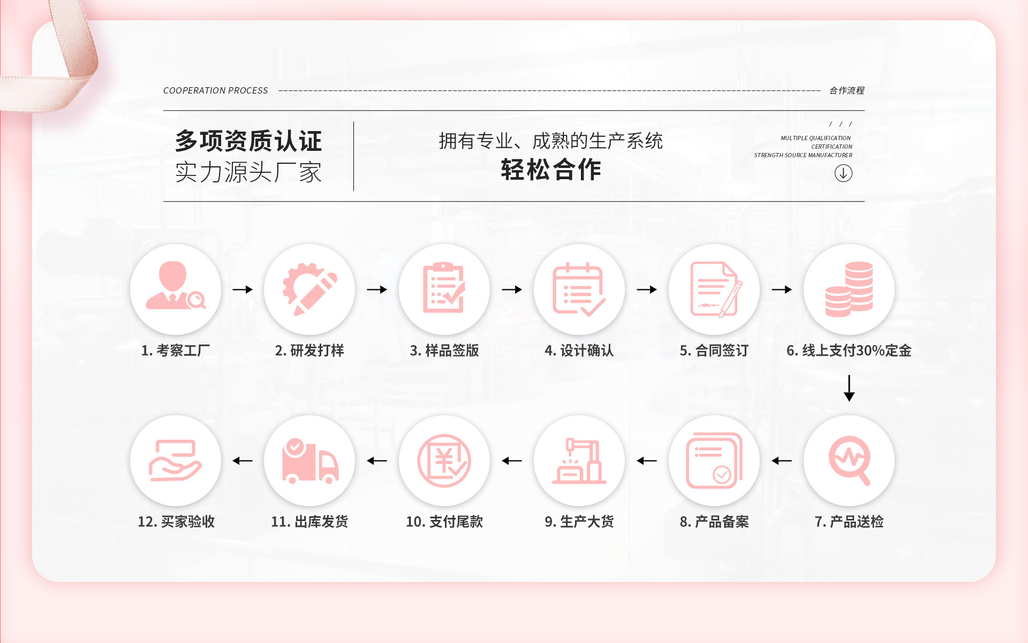Click the '轻松合作' bold heading
Viewport: 1028px width, 643px height.
point(551,170)
